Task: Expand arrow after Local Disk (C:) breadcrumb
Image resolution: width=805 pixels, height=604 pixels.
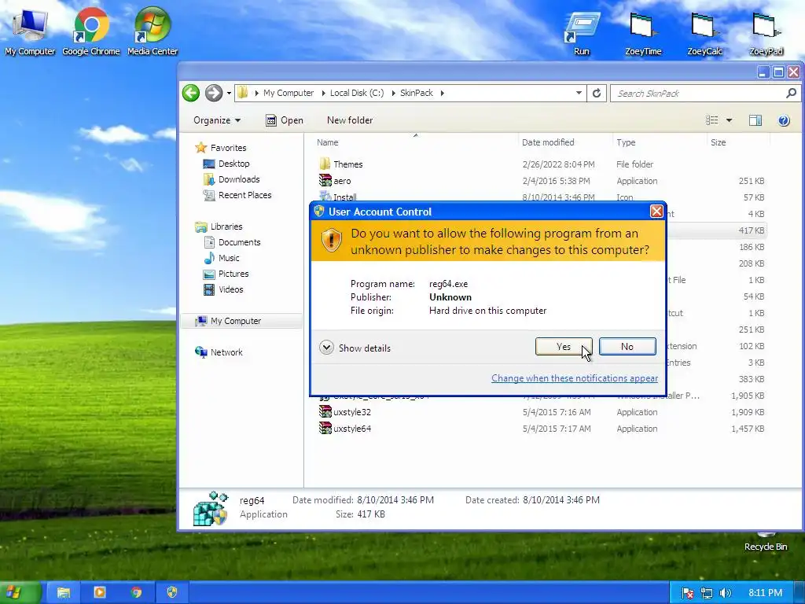Action: (x=393, y=93)
